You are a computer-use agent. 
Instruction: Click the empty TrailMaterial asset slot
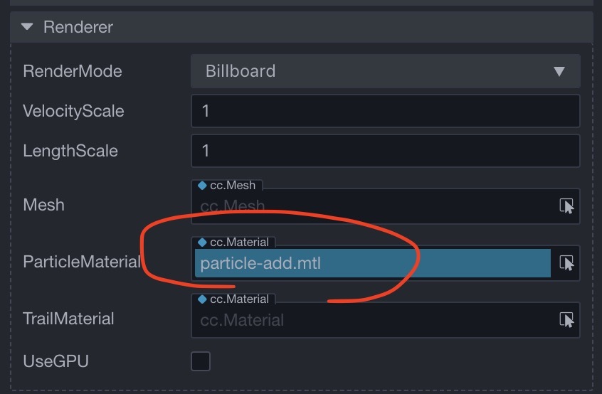coord(374,321)
